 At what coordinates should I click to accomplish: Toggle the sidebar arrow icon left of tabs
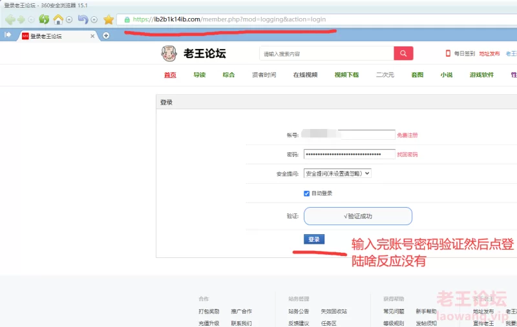click(8, 35)
